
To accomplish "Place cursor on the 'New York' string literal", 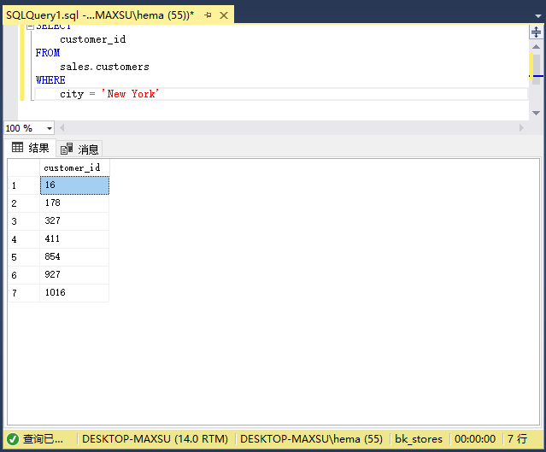I will click(x=130, y=94).
